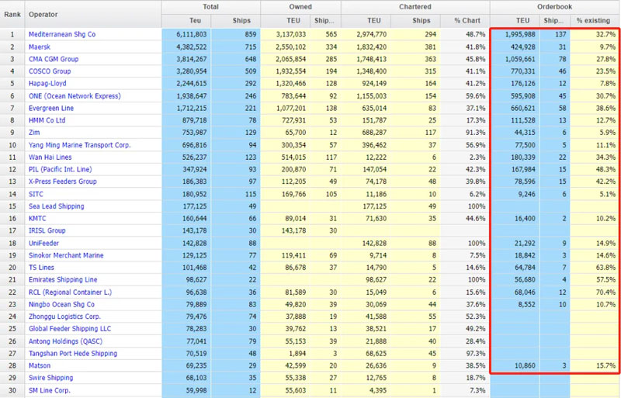The height and width of the screenshot is (398, 621).
Task: Select the HMM Co Ltd operator
Action: pyautogui.click(x=48, y=120)
